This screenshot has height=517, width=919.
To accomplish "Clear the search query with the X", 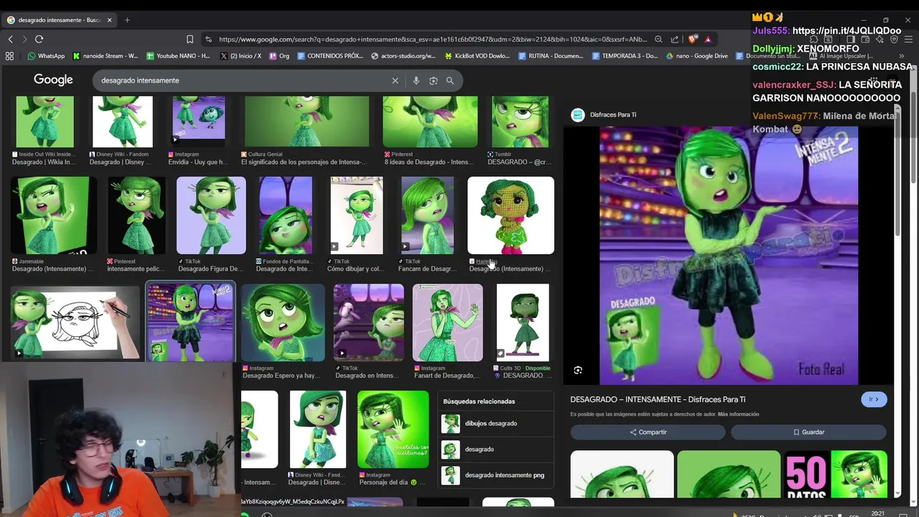I will [x=395, y=80].
